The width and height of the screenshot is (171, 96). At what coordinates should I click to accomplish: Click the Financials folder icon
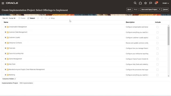tap(7, 48)
